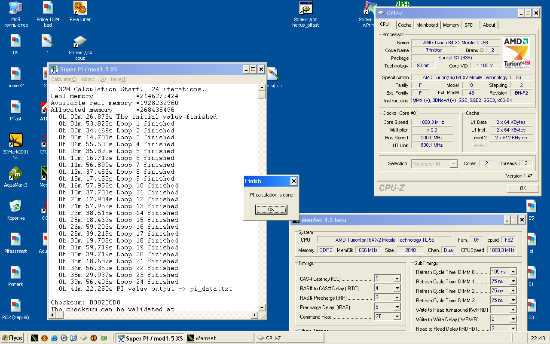Open the Help menu in Super PI
This screenshot has width=550, height=344.
coord(119,79)
